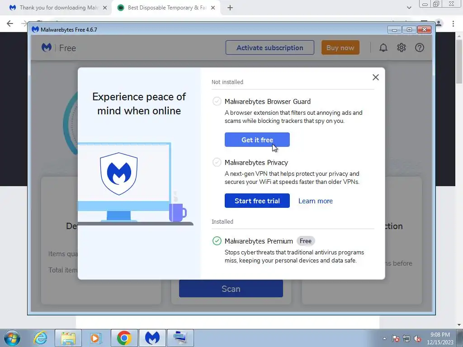
Task: Open Malwarebytes settings gear
Action: point(402,47)
